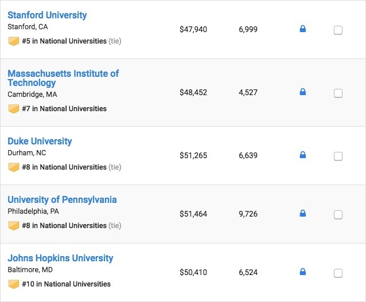Screen dimensions: 366x302
Task: Click gold ranking badge beside Johns Hopkins #10
Action: 14,284
